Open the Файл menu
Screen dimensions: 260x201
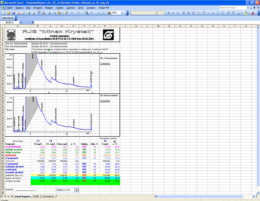pos(10,8)
